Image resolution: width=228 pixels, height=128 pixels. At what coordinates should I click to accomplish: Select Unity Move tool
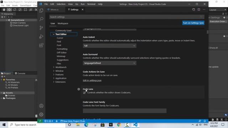point(9,10)
